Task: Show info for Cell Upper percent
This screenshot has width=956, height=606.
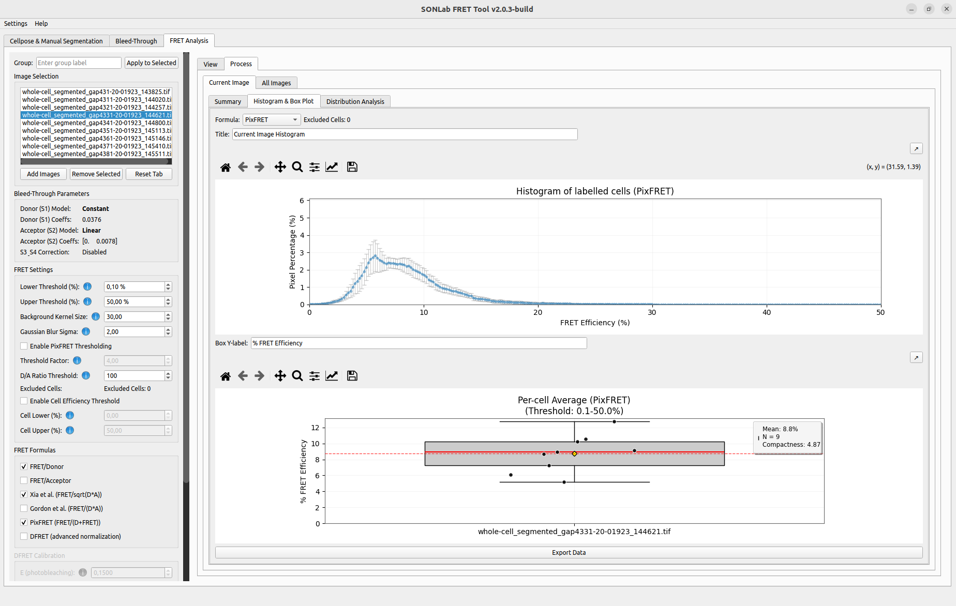Action: point(70,430)
